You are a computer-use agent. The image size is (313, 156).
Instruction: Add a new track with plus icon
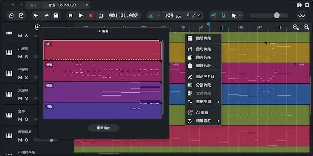[38, 27]
